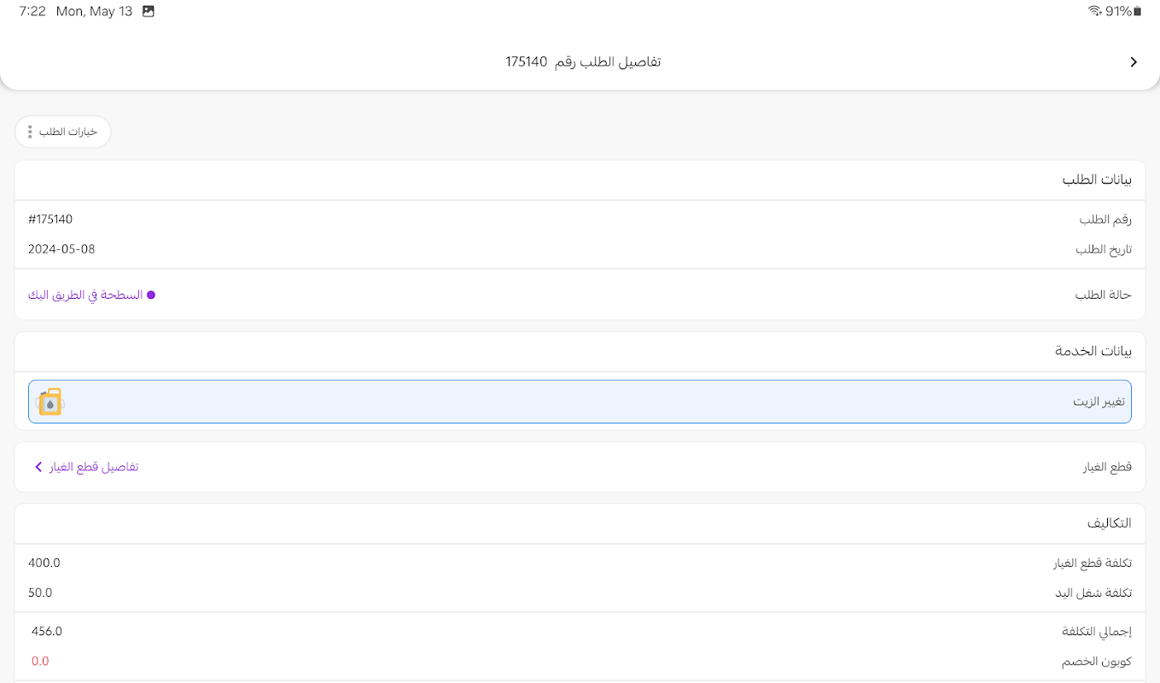Select the تغيير الزيت service row
Viewport: 1160px width, 683px height.
[580, 401]
